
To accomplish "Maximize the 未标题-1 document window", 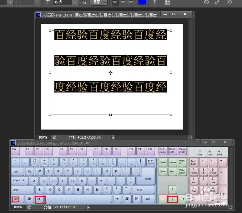I will (174, 14).
